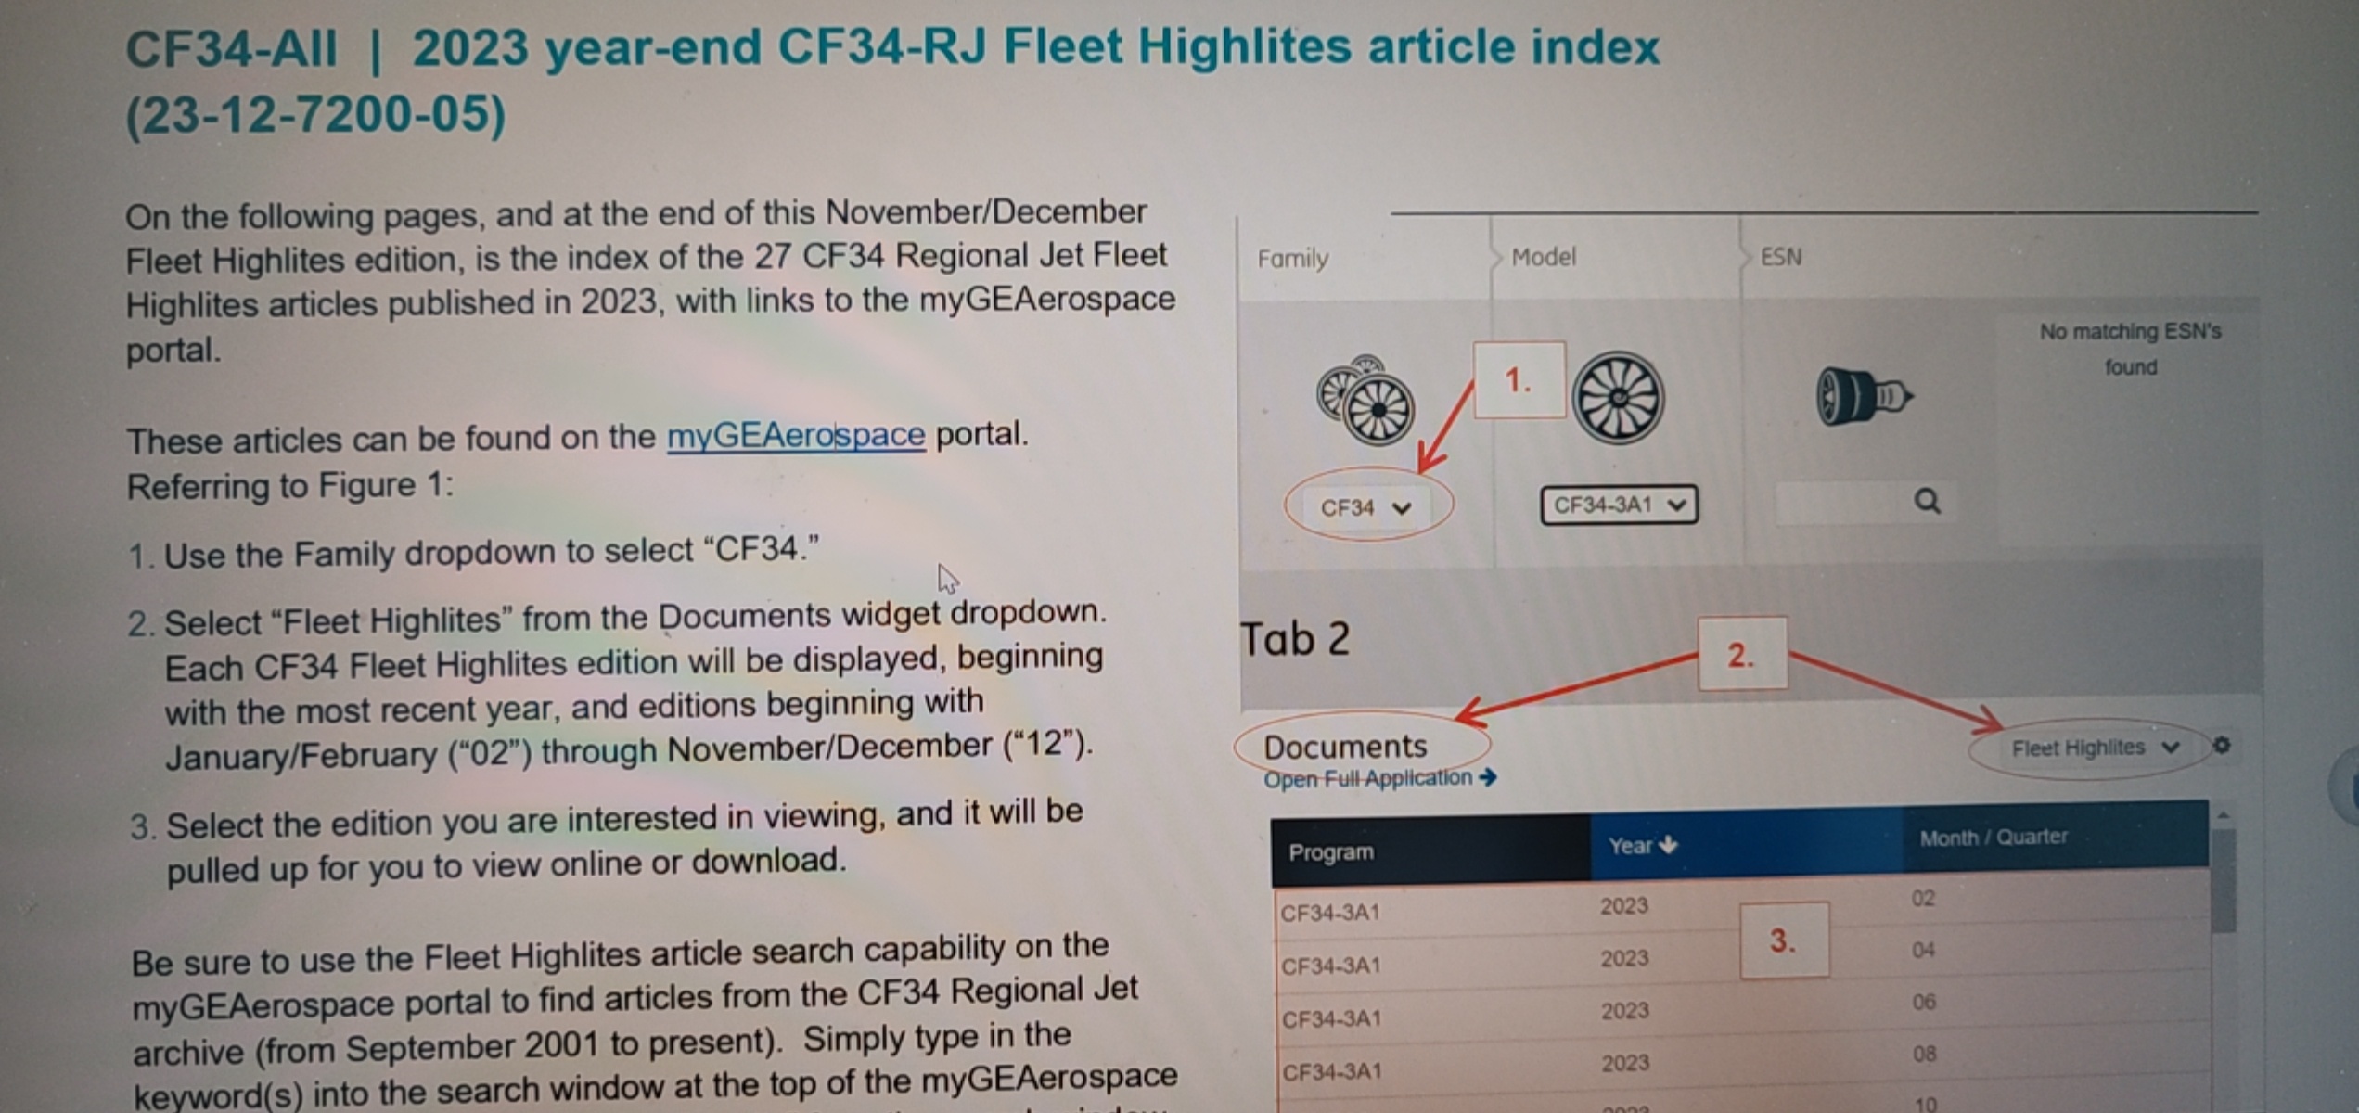Click the Tab 2 label
Screen dimensions: 2359x1113
pyautogui.click(x=1294, y=639)
